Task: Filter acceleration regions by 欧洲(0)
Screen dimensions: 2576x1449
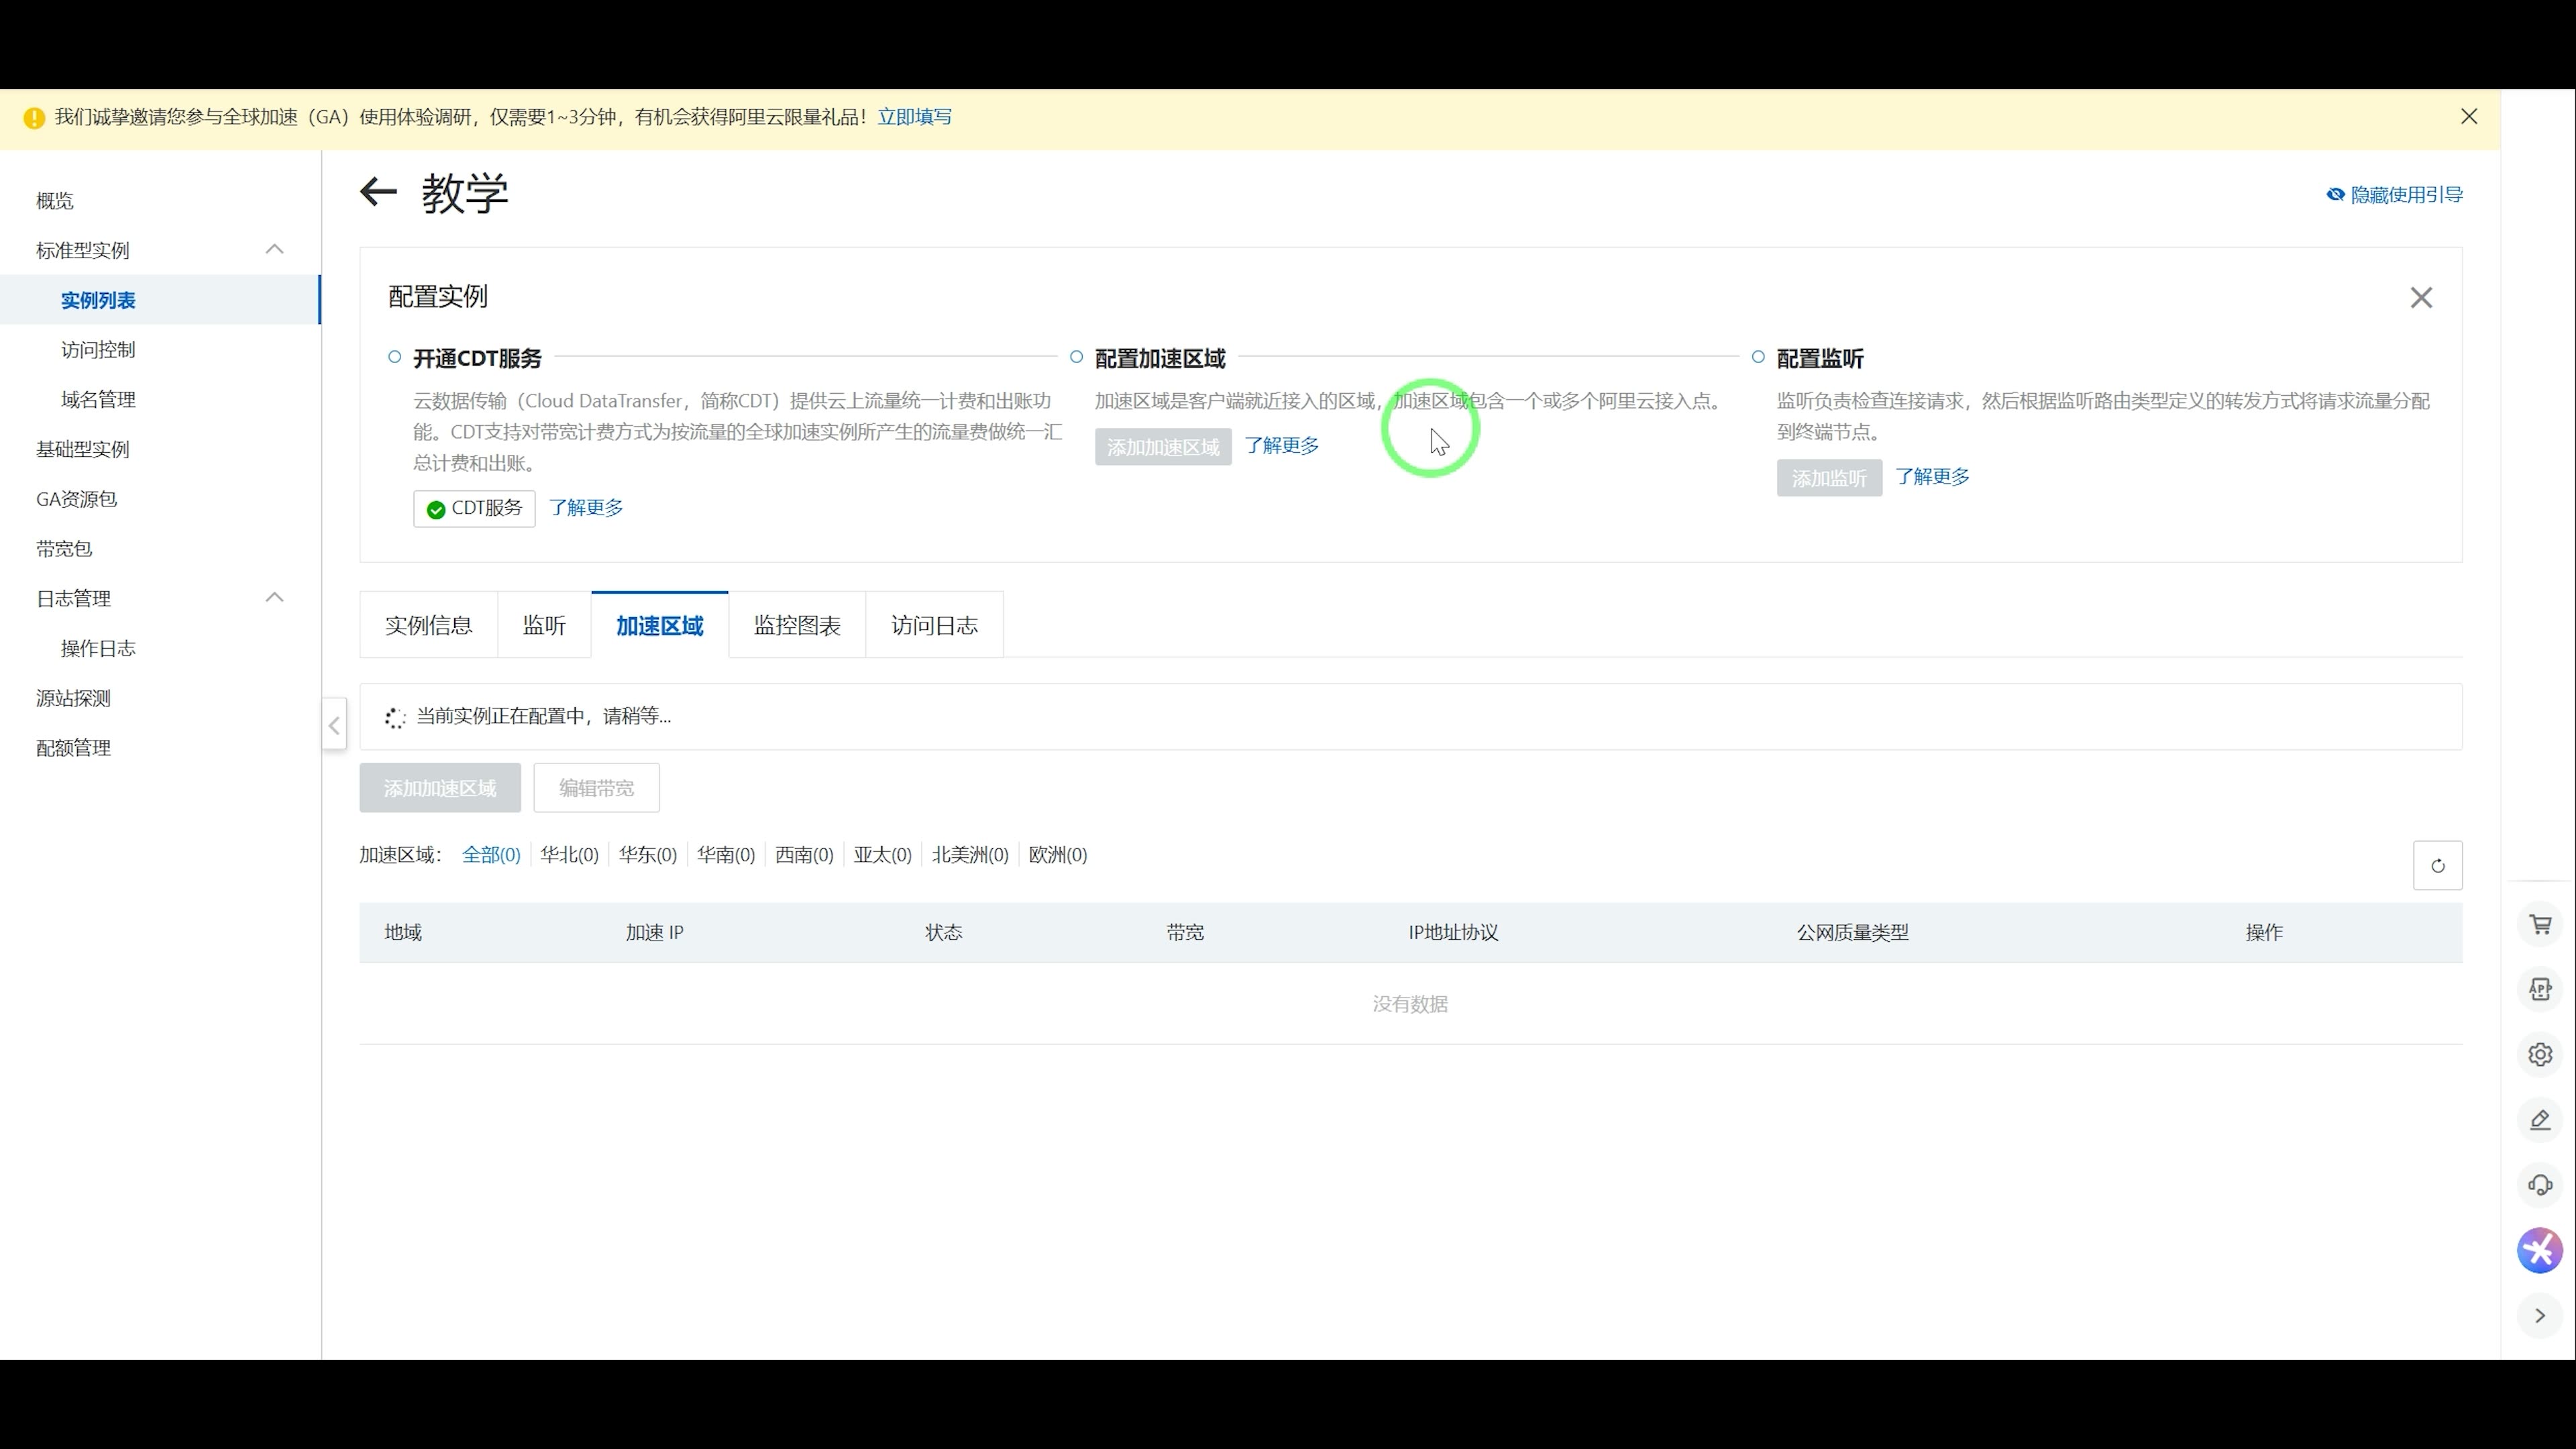Action: click(x=1058, y=855)
